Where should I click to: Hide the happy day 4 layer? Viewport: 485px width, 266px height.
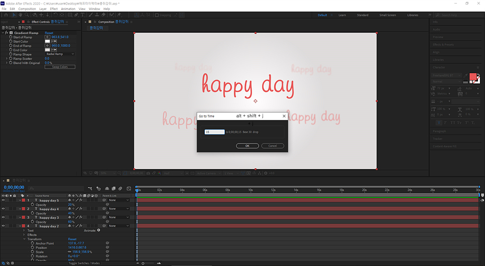click(x=3, y=209)
